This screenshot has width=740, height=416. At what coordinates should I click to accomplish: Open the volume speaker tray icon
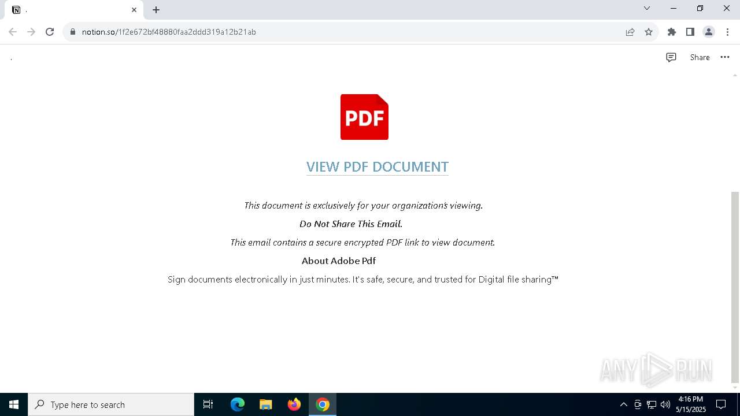[x=665, y=404]
